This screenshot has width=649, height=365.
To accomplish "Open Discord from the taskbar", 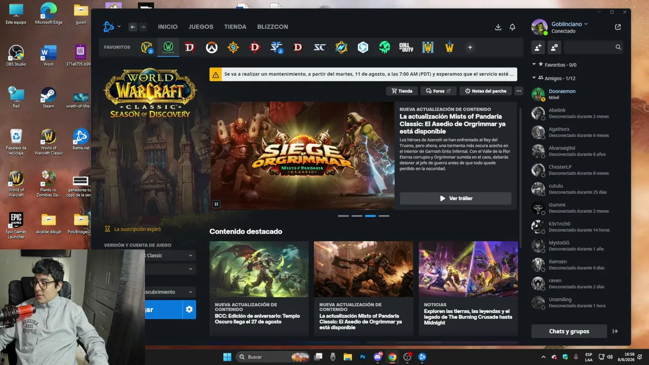I will 377,357.
